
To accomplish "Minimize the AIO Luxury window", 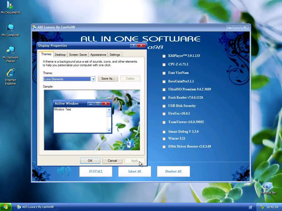I will (230, 27).
